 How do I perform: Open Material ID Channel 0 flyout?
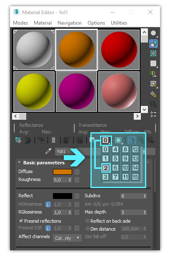coord(106,141)
